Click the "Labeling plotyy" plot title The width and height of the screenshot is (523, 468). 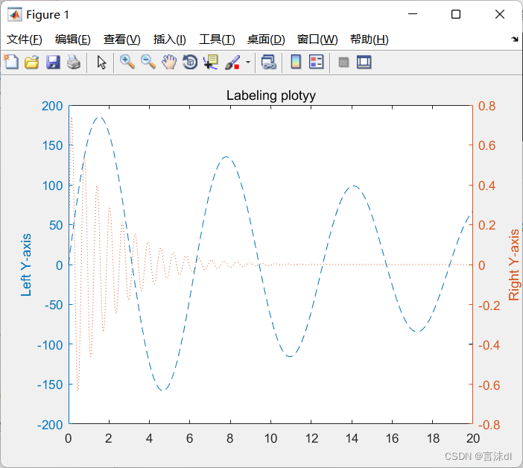(270, 95)
